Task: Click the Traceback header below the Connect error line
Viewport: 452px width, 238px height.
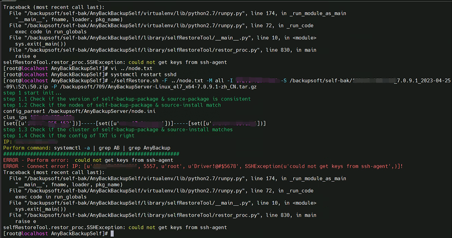Action: tap(54, 172)
